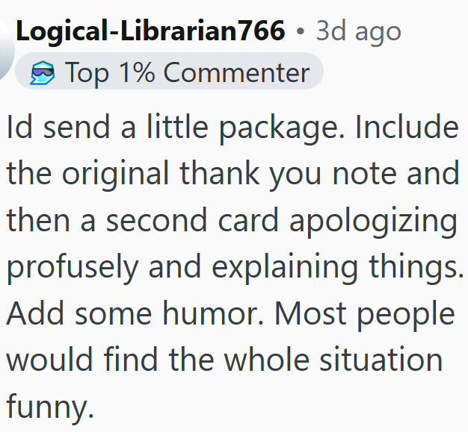Click the final word "funny." of the comment
Image resolution: width=468 pixels, height=432 pixels.
(x=50, y=407)
